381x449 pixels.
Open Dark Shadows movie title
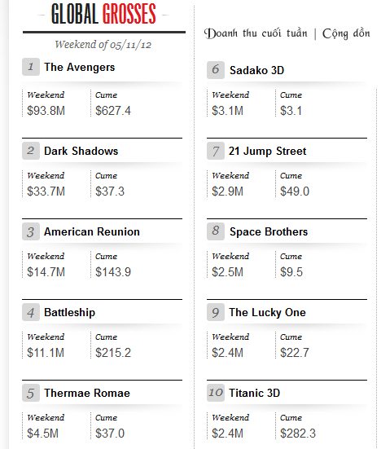(x=81, y=151)
